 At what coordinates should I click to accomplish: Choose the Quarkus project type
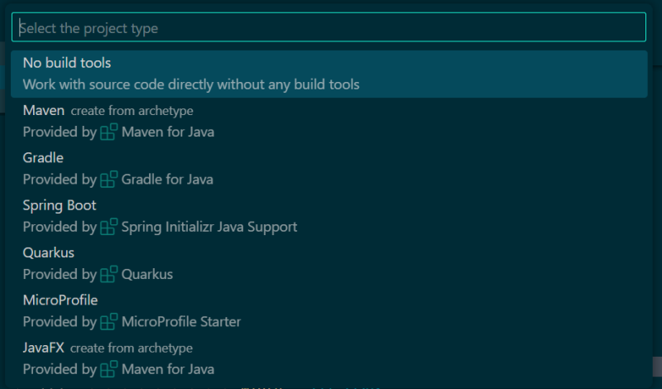click(329, 263)
